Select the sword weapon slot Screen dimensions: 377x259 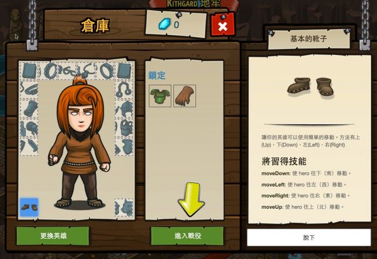click(x=29, y=146)
